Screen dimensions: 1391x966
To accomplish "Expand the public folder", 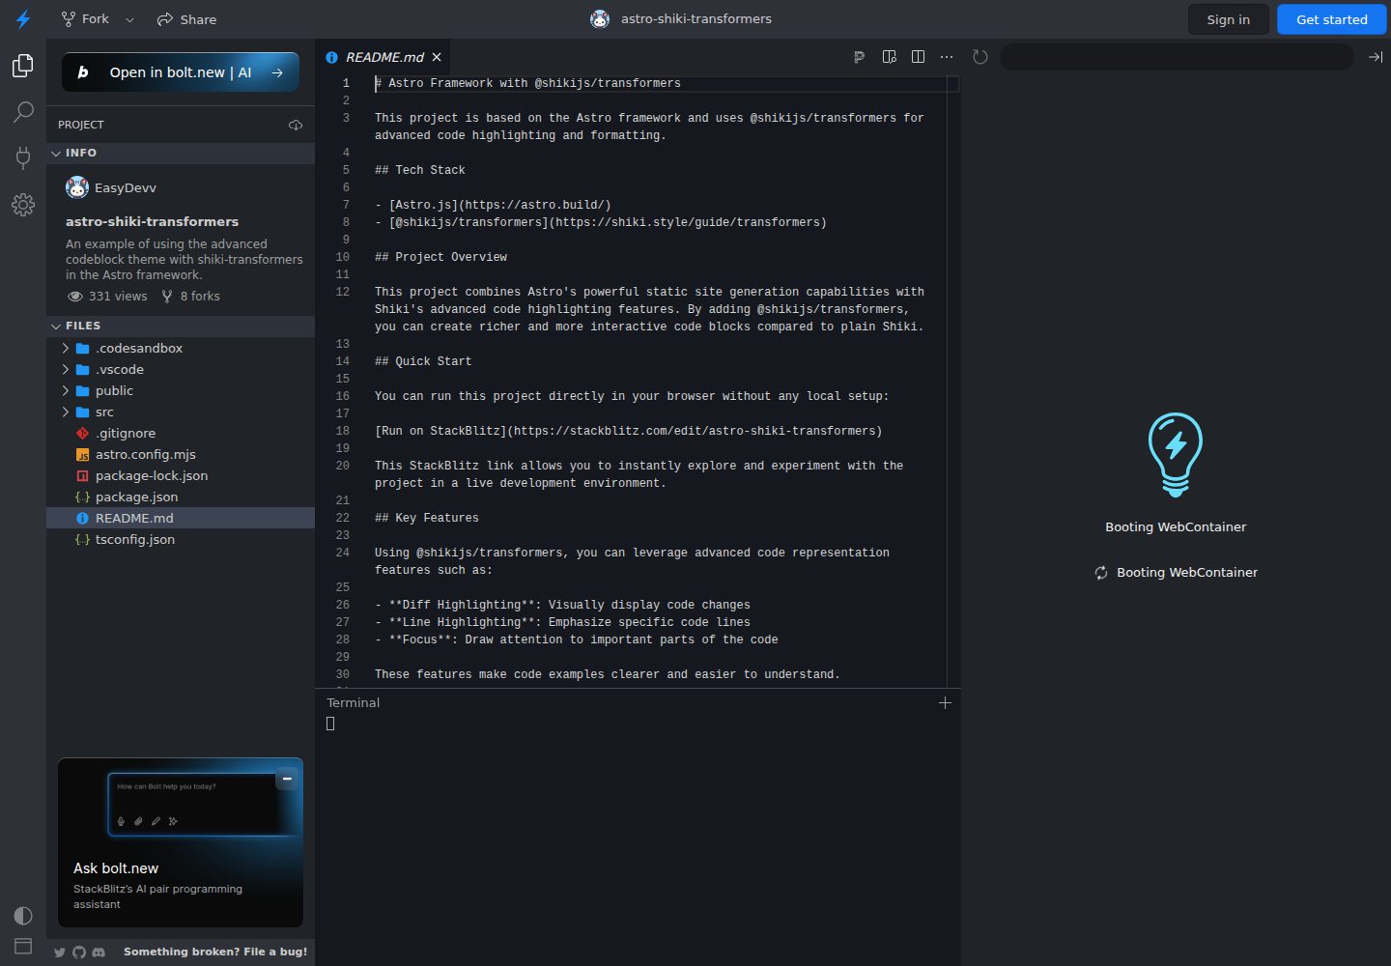I will click(181, 390).
